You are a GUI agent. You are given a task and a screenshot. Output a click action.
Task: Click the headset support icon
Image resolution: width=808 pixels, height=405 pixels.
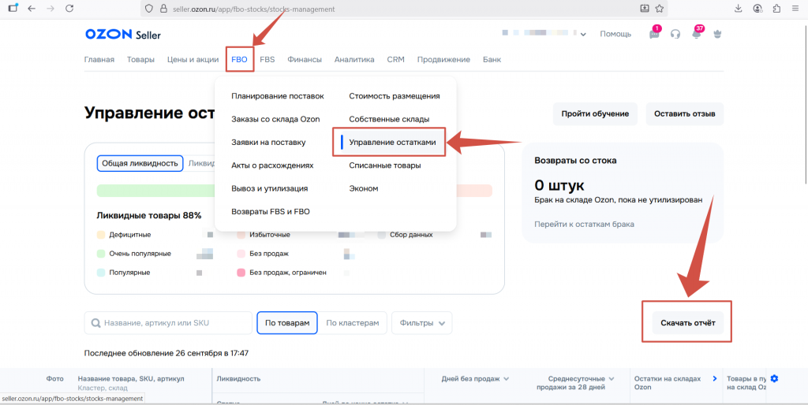675,34
